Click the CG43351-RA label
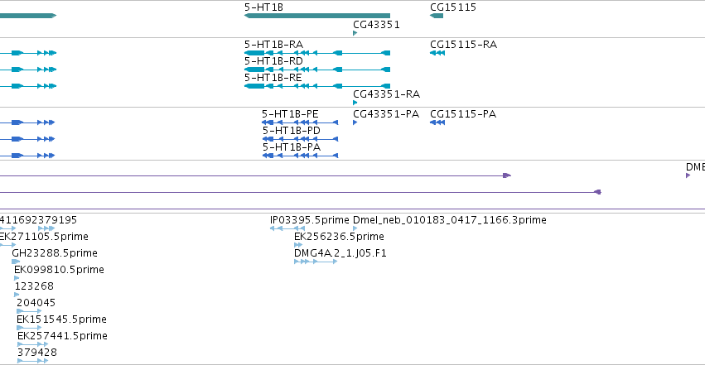Viewport: 705px width, 365px height. 386,94
